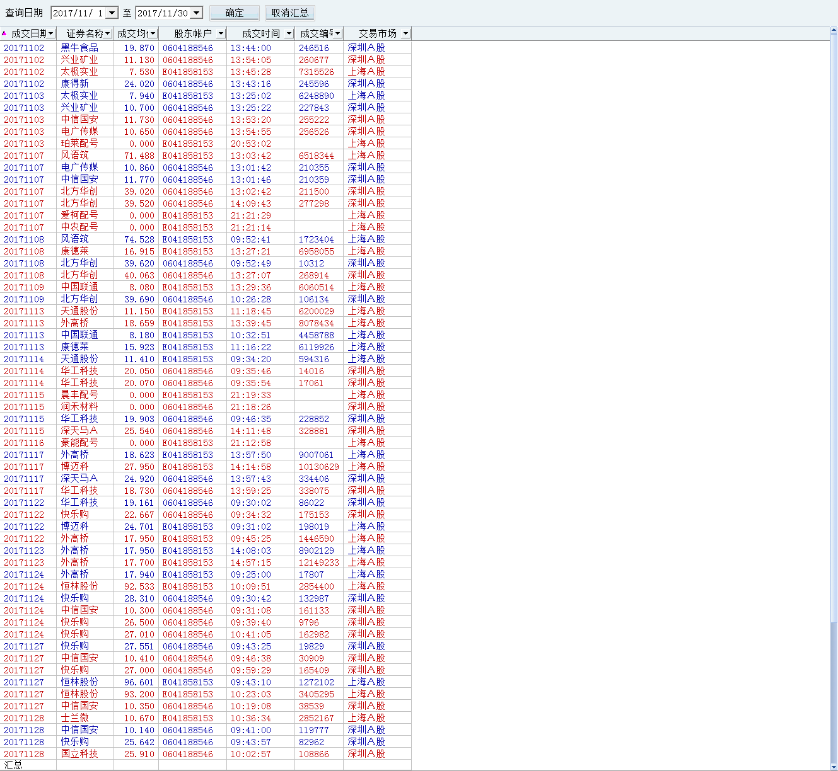Click the 晨丰配号 name cell
Image resolution: width=838 pixels, height=771 pixels.
(79, 395)
